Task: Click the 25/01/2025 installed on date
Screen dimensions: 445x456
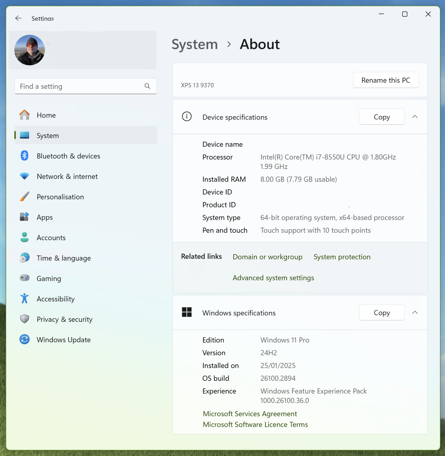Action: (x=278, y=366)
